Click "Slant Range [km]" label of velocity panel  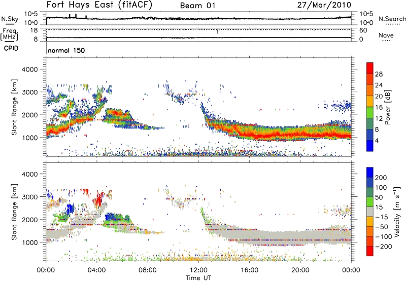14,212
